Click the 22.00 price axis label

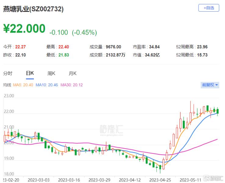coord(9,112)
